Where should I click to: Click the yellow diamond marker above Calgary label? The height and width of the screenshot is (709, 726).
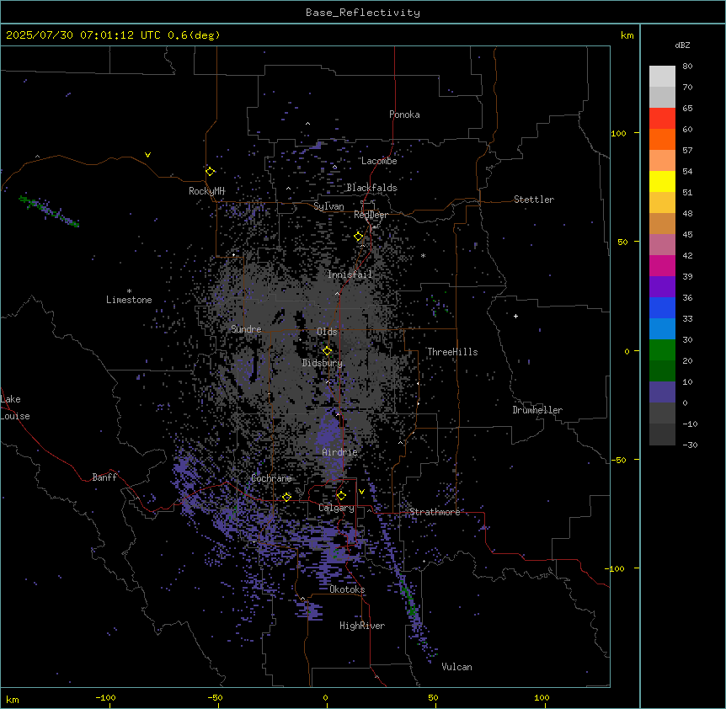(x=341, y=496)
